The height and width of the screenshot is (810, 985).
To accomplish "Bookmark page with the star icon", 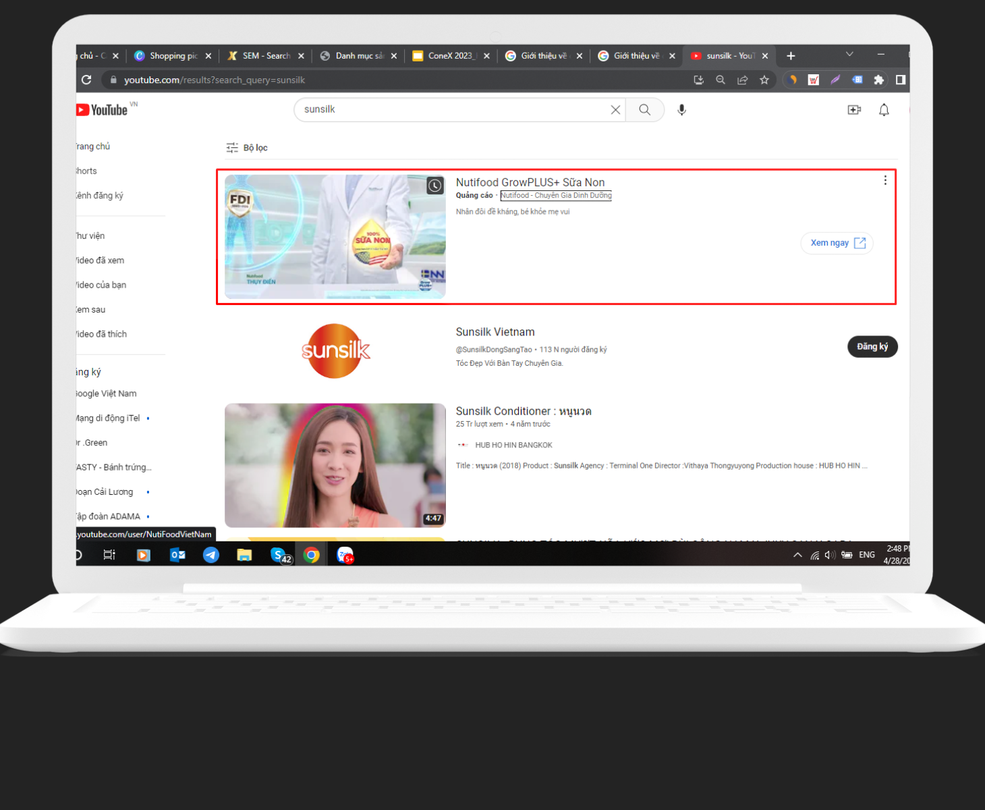I will pyautogui.click(x=764, y=80).
